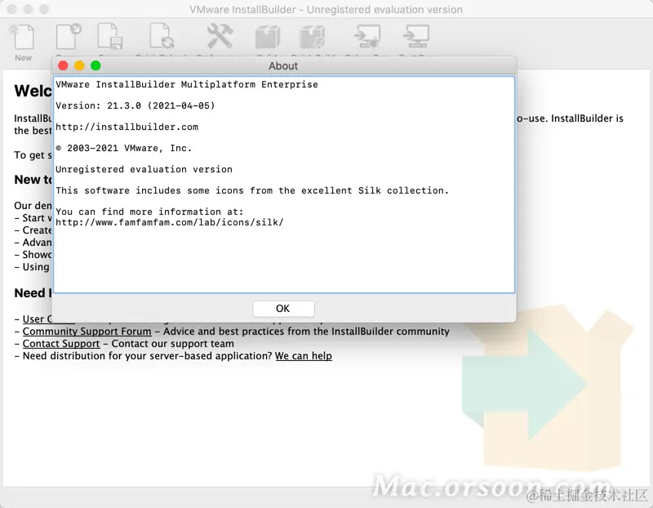
Task: Click the Debug Run toolbar icon
Action: (x=366, y=37)
